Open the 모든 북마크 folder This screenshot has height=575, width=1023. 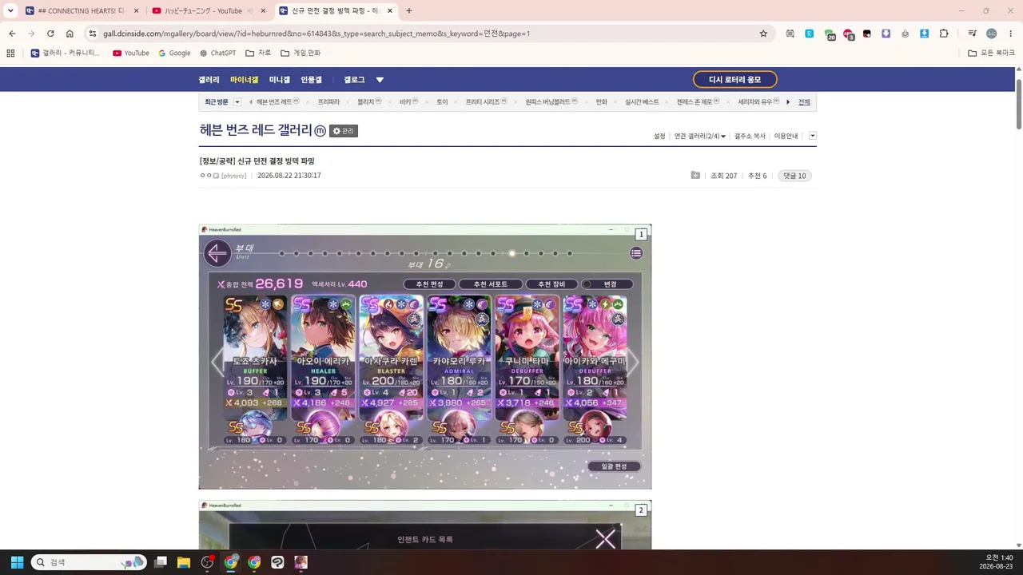tap(991, 53)
